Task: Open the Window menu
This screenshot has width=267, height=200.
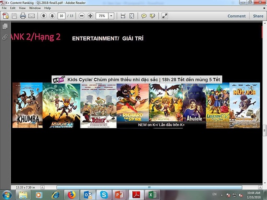Action: click(x=35, y=8)
